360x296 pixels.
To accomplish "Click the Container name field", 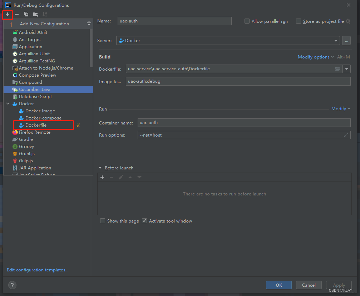I will tap(244, 123).
